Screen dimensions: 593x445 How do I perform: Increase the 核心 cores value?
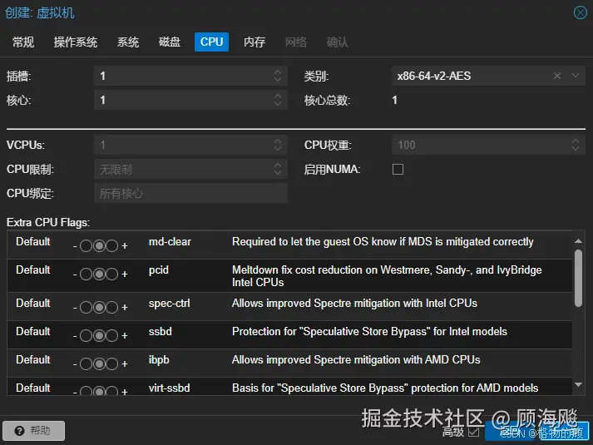(278, 96)
